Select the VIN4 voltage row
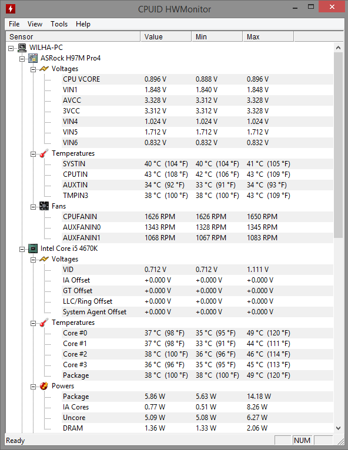The height and width of the screenshot is (450, 348). pyautogui.click(x=198, y=122)
